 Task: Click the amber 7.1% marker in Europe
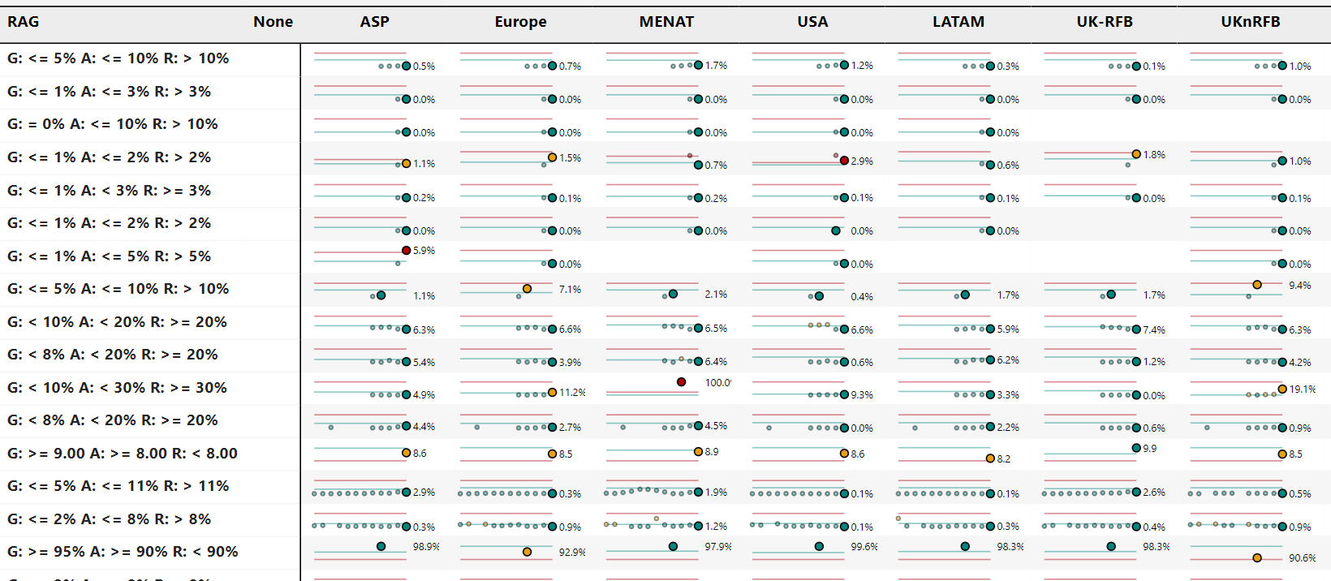pyautogui.click(x=527, y=289)
